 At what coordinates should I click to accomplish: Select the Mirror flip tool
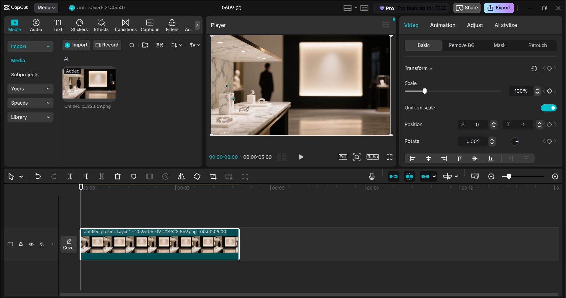coord(181,177)
